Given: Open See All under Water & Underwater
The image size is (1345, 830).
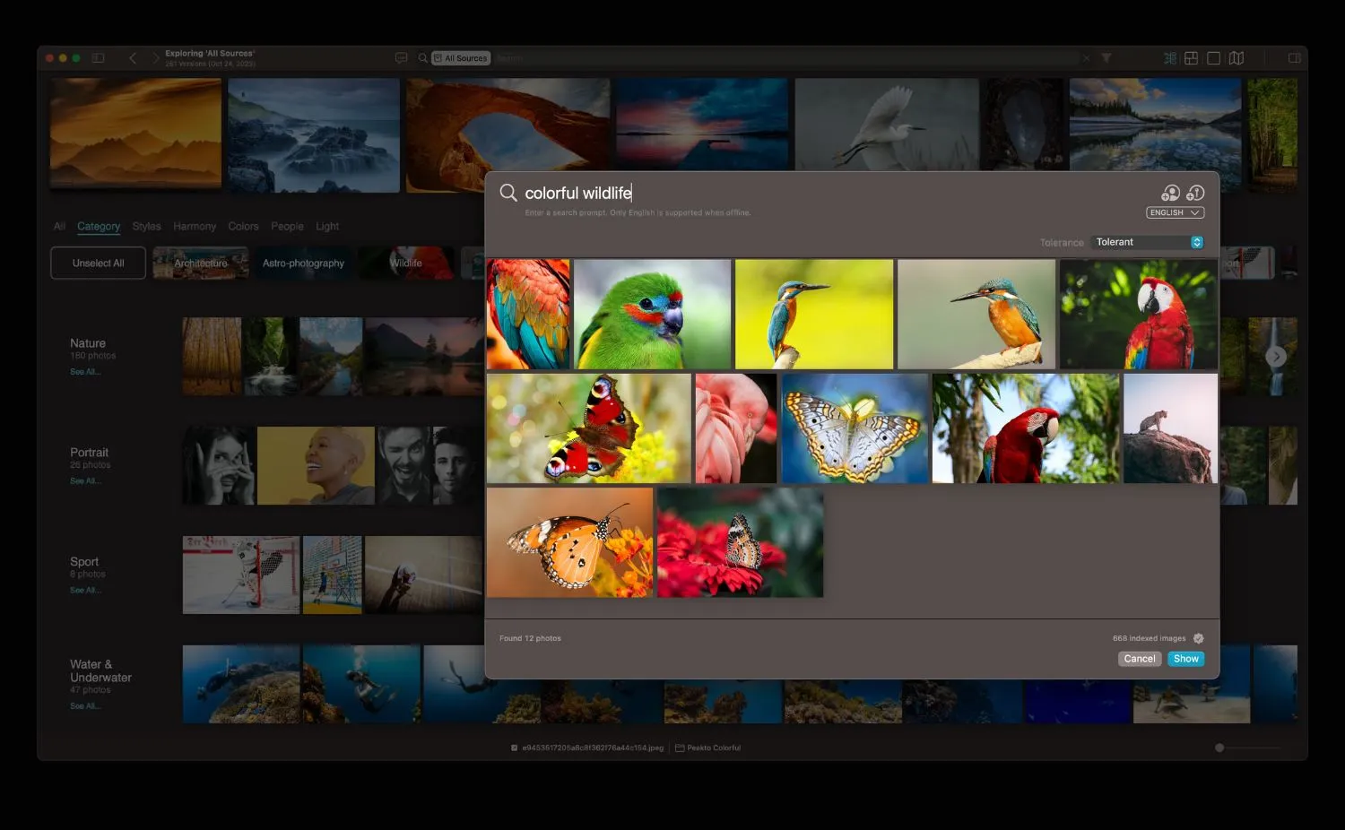Looking at the screenshot, I should click(85, 706).
